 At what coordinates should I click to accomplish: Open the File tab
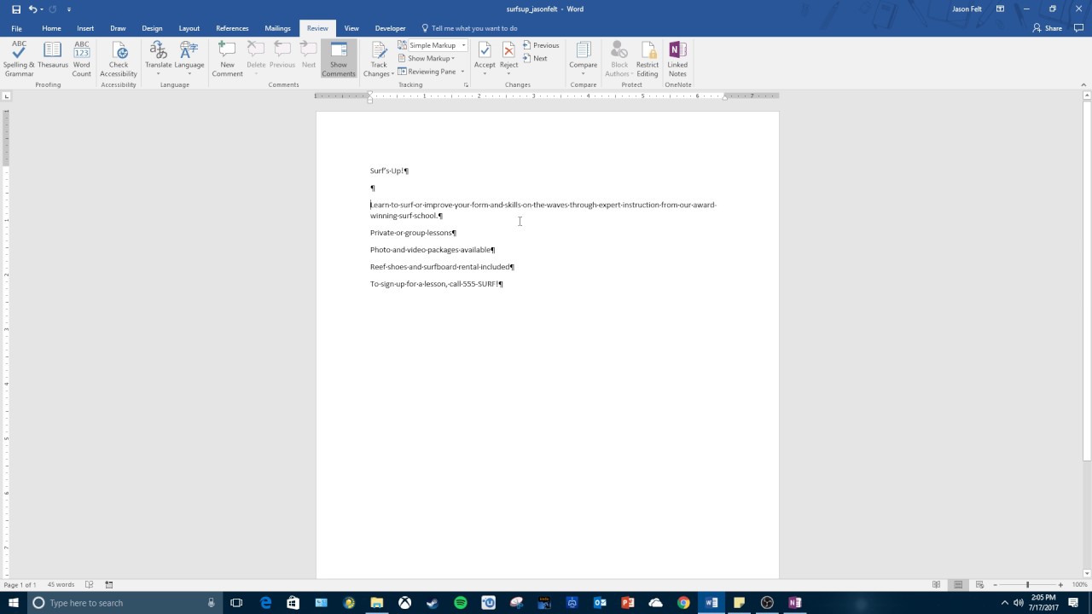[x=16, y=28]
